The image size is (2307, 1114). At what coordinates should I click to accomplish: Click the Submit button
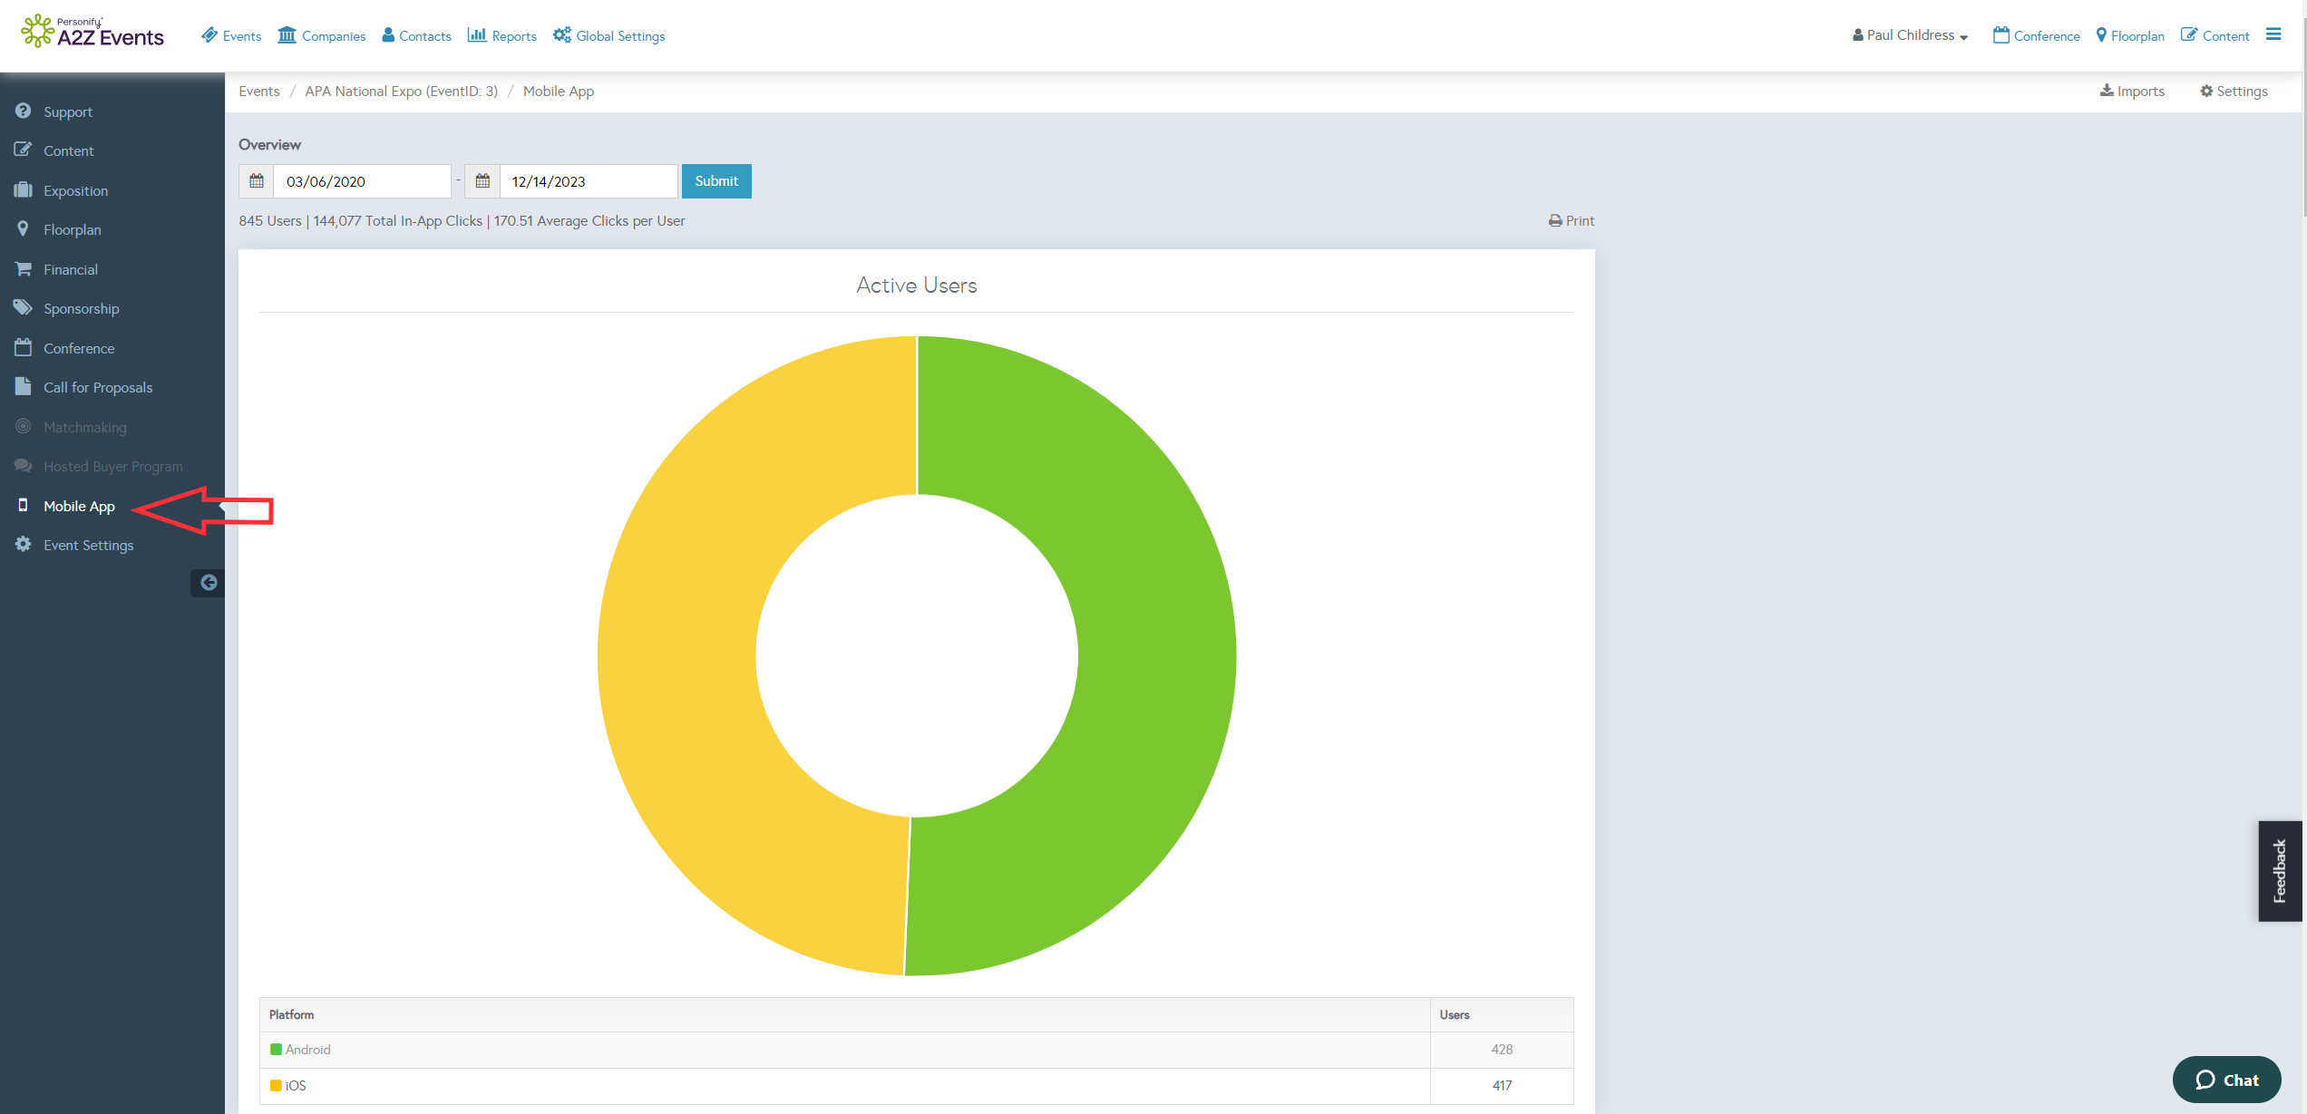click(x=716, y=181)
